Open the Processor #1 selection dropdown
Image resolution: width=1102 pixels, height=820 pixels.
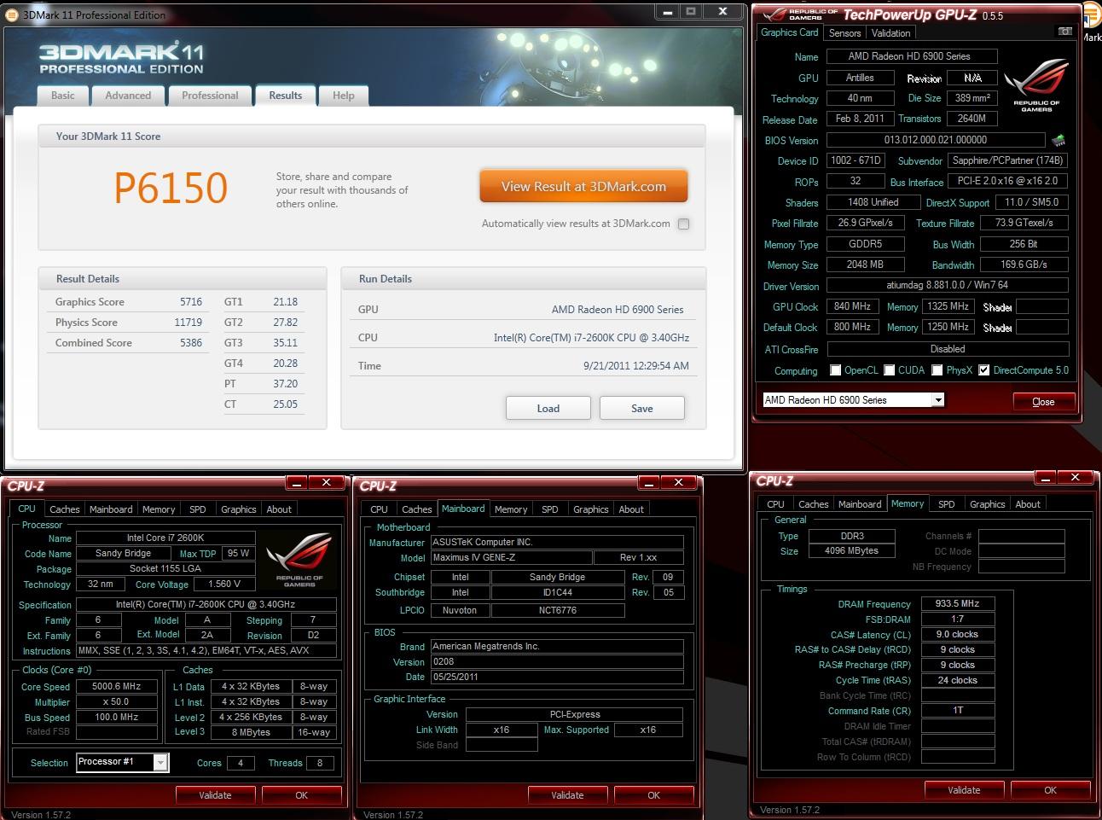point(160,763)
